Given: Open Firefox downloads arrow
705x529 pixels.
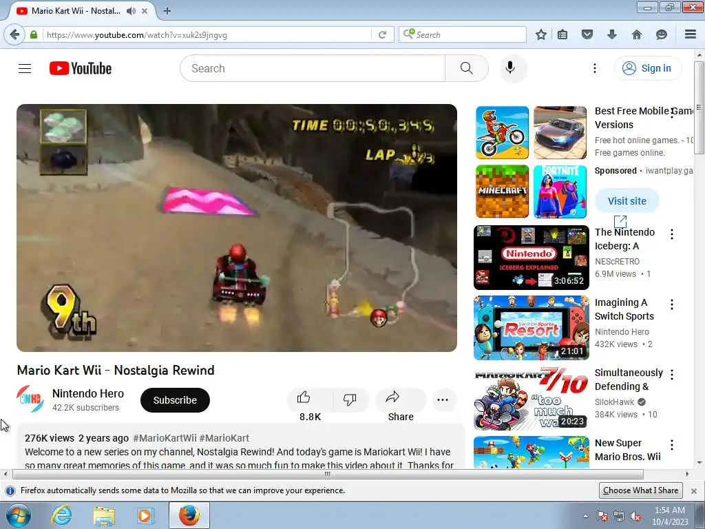Looking at the screenshot, I should pos(612,34).
